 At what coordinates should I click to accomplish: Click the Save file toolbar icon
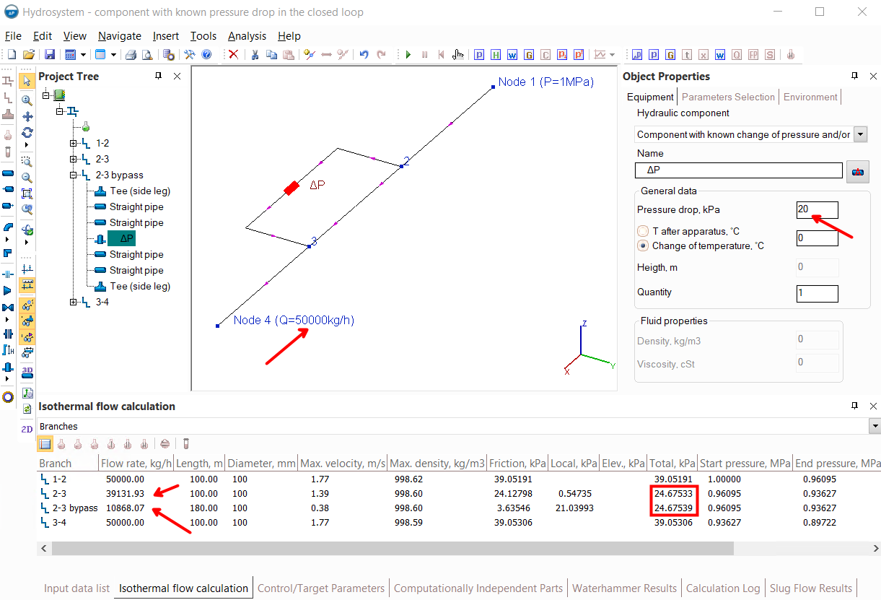(x=50, y=55)
